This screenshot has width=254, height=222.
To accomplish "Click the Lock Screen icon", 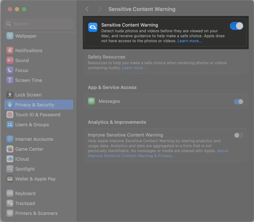I will [x=10, y=95].
